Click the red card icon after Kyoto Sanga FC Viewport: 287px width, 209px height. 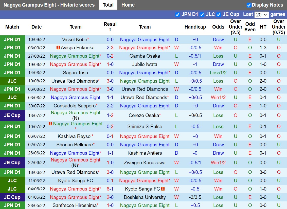[x=163, y=189]
